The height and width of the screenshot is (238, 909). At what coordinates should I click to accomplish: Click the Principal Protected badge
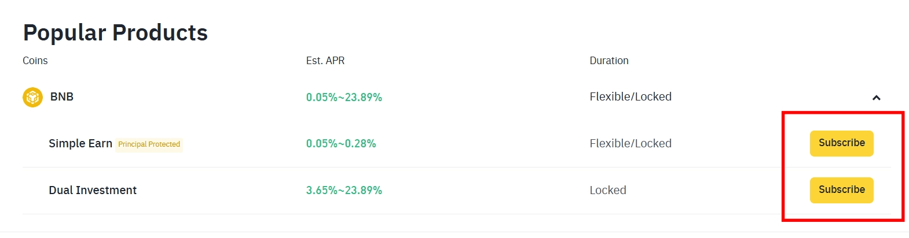pyautogui.click(x=149, y=144)
